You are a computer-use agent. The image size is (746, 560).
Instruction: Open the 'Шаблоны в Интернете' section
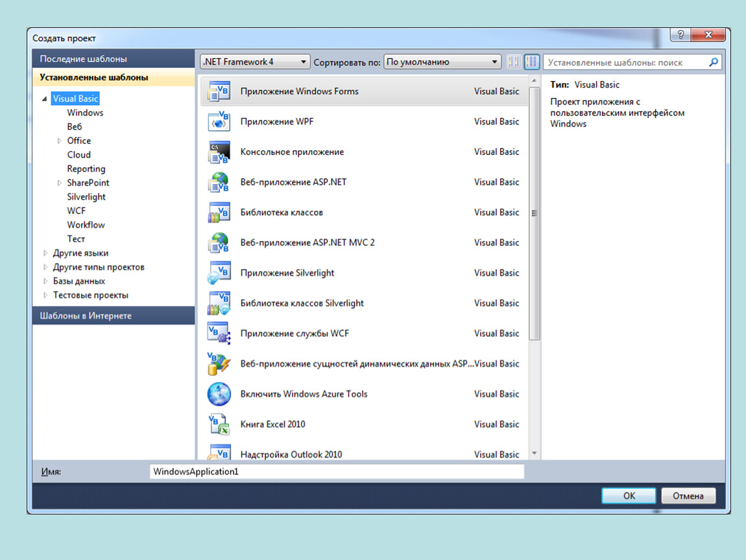tap(114, 316)
